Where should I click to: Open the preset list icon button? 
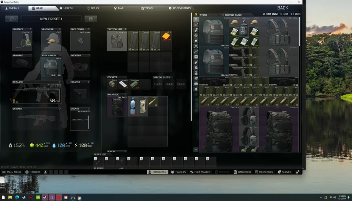point(11,19)
